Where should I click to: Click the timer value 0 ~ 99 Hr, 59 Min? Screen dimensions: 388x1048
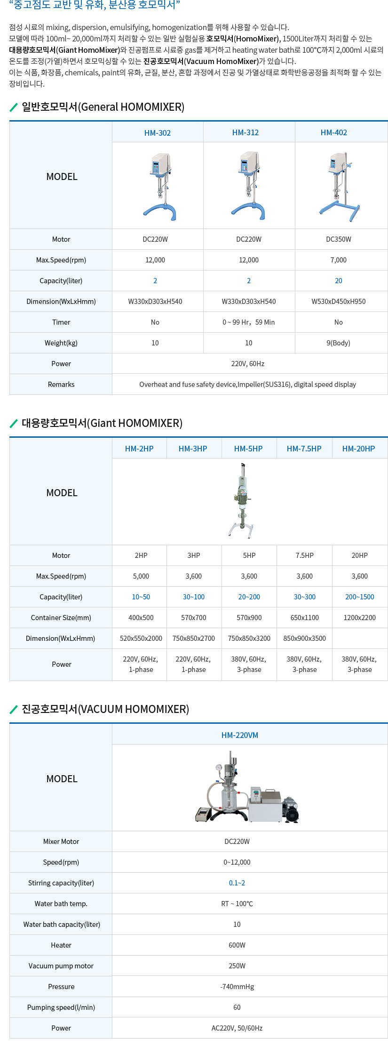249,322
